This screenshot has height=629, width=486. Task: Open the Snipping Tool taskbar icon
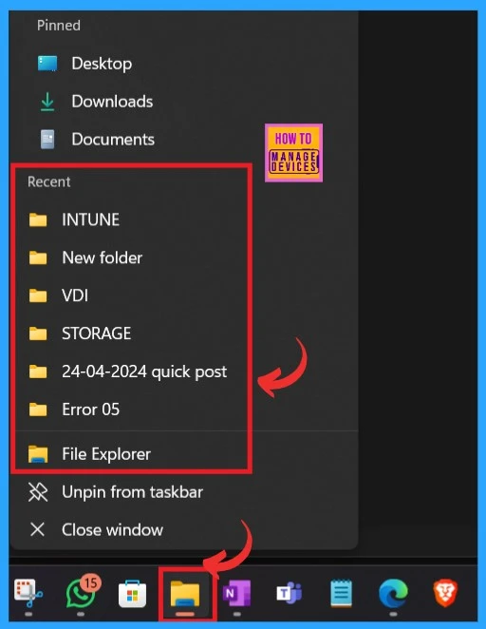pos(28,593)
